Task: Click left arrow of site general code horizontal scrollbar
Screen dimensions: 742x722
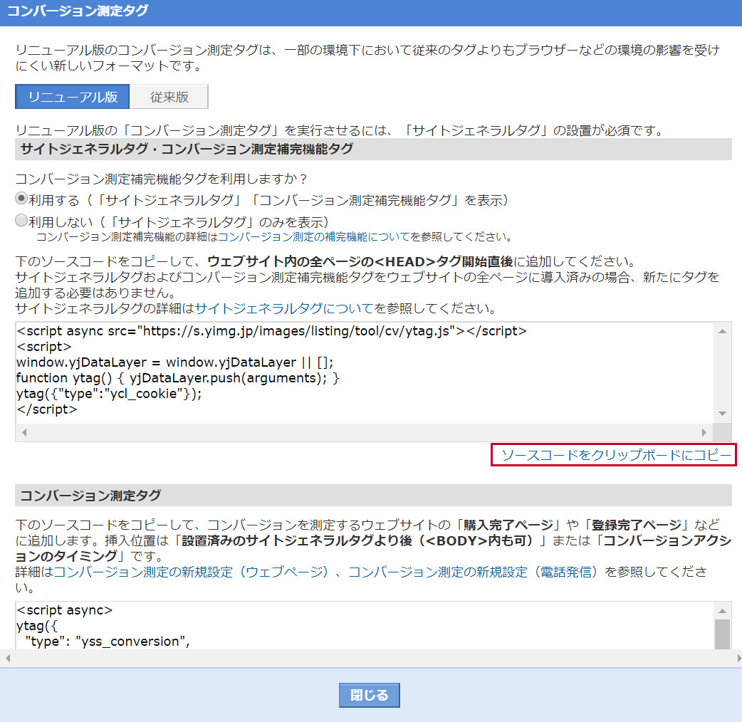Action: (24, 432)
